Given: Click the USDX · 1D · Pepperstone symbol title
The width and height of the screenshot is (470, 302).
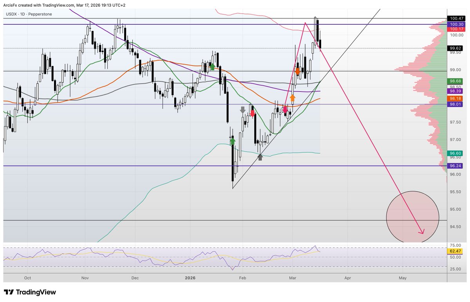Looking at the screenshot, I should pos(30,14).
